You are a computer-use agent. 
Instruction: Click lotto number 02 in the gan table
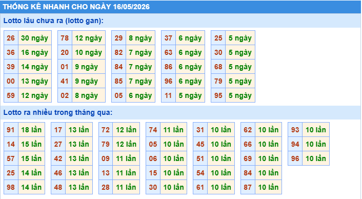[65, 95]
